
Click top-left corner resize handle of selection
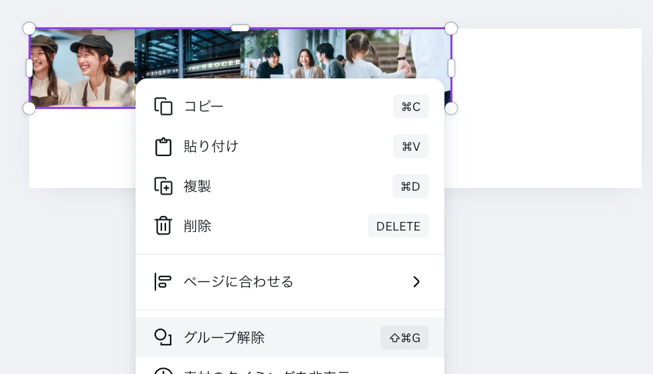(29, 29)
